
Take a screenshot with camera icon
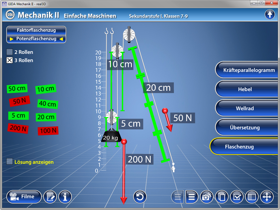point(207,197)
